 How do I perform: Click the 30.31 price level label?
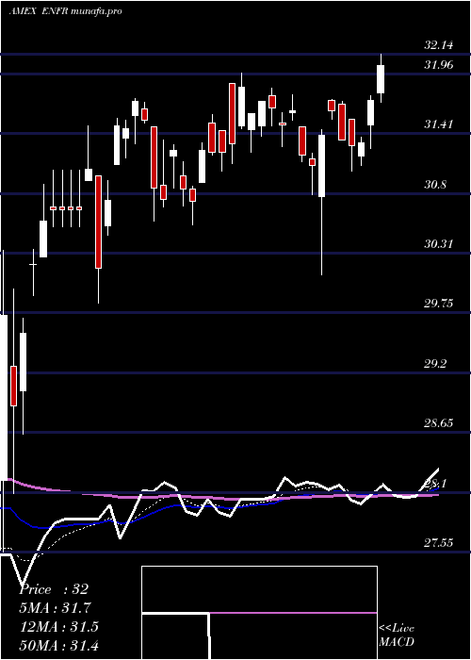(x=439, y=243)
